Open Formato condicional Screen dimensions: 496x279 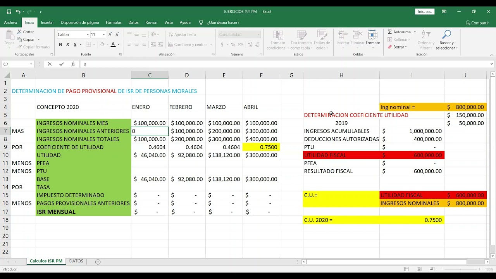[x=277, y=40]
